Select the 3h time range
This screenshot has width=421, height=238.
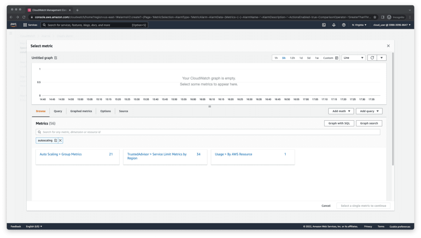[284, 58]
